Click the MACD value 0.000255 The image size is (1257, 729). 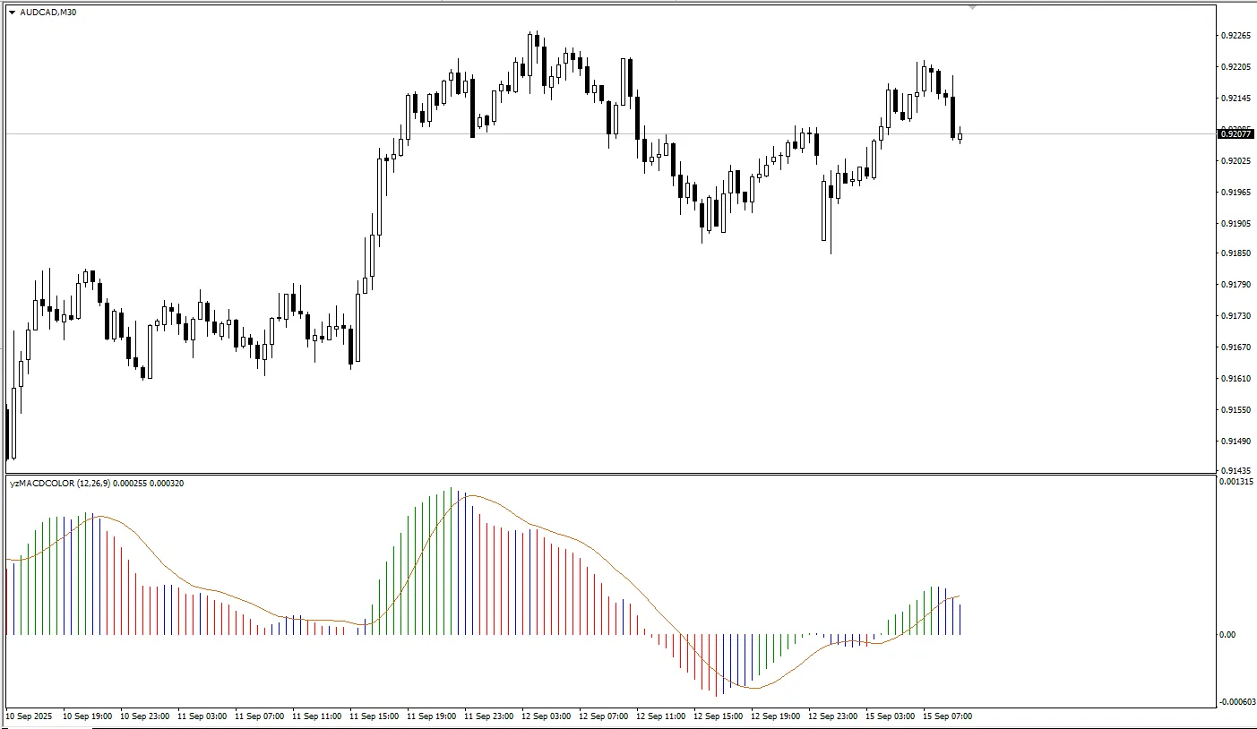131,484
